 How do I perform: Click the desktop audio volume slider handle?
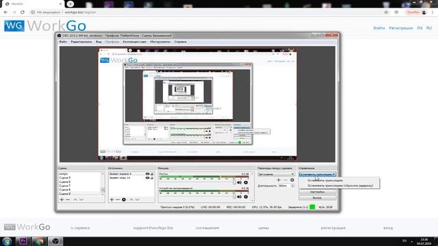point(234,196)
